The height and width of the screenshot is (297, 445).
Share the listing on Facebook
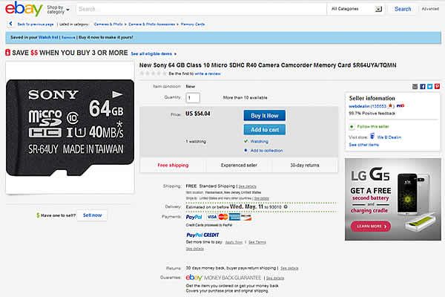[x=423, y=86]
